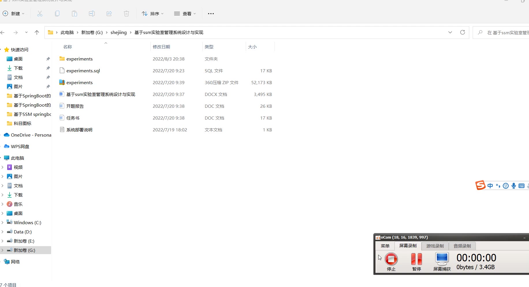The image size is (529, 287).
Task: Go back with the left arrow
Action: pyautogui.click(x=3, y=33)
